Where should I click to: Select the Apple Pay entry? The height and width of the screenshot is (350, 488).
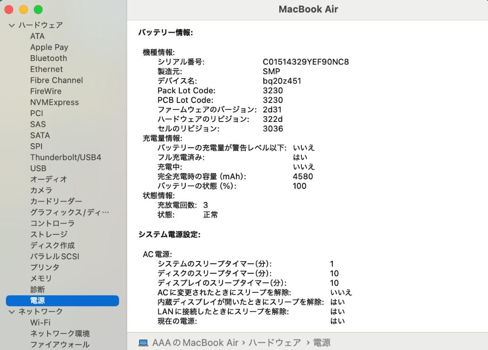49,47
